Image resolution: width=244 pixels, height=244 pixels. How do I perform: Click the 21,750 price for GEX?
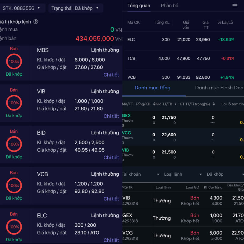tap(169, 117)
